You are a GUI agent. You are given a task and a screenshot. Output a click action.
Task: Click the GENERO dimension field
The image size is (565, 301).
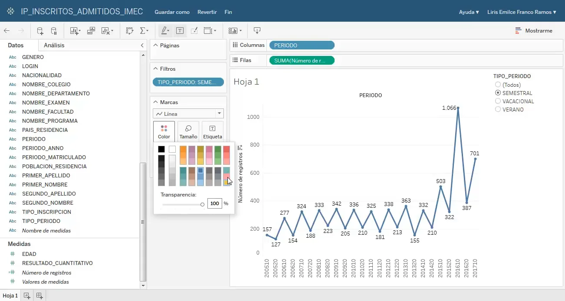click(x=33, y=57)
